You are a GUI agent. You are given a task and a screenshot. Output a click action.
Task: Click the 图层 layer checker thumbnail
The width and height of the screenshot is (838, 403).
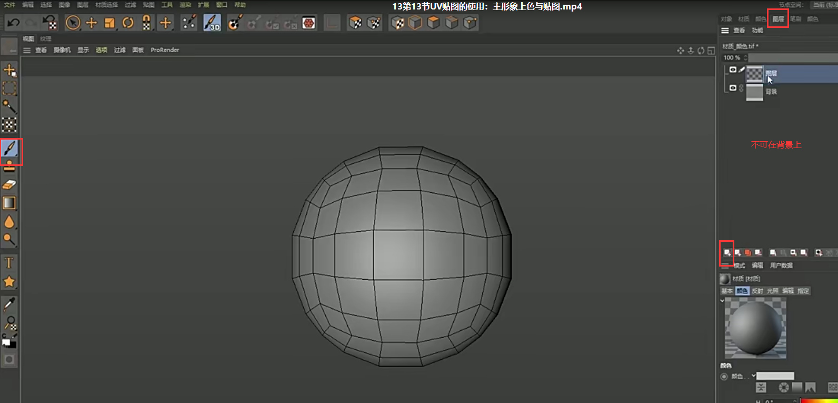point(755,74)
